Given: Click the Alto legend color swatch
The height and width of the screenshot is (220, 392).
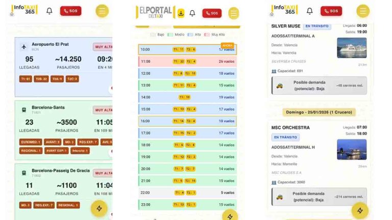Looking at the screenshot, I should point(190,35).
